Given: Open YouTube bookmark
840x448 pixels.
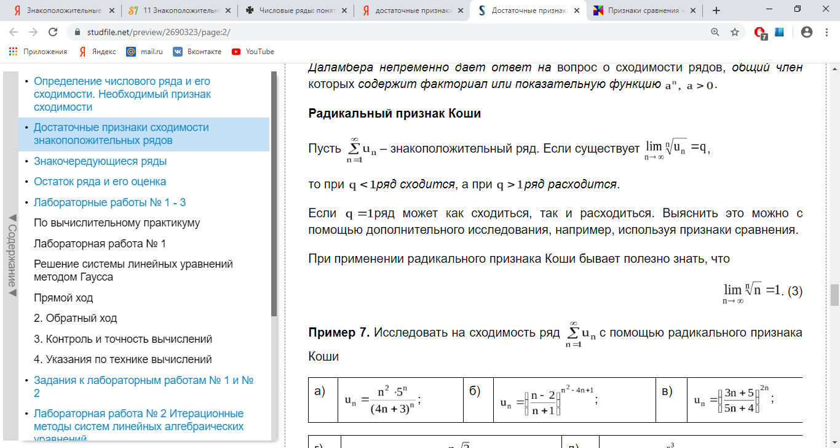Looking at the screenshot, I should (253, 52).
